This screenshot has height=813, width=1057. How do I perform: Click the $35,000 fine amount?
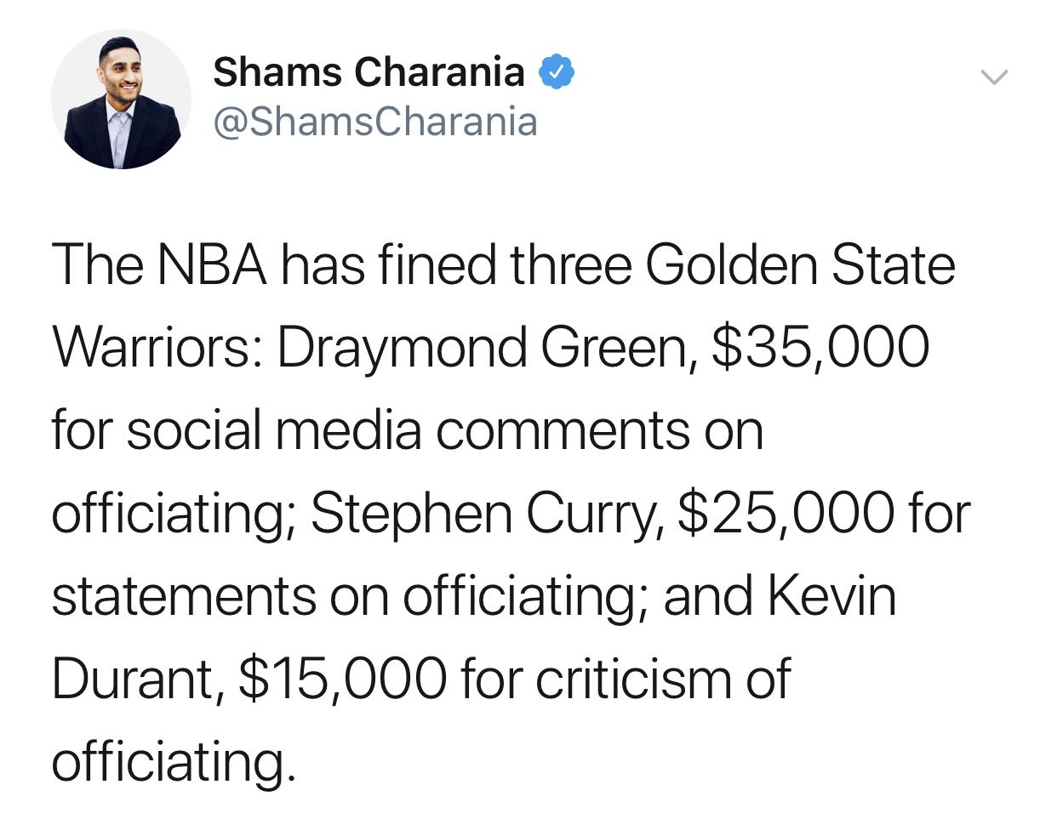819,348
